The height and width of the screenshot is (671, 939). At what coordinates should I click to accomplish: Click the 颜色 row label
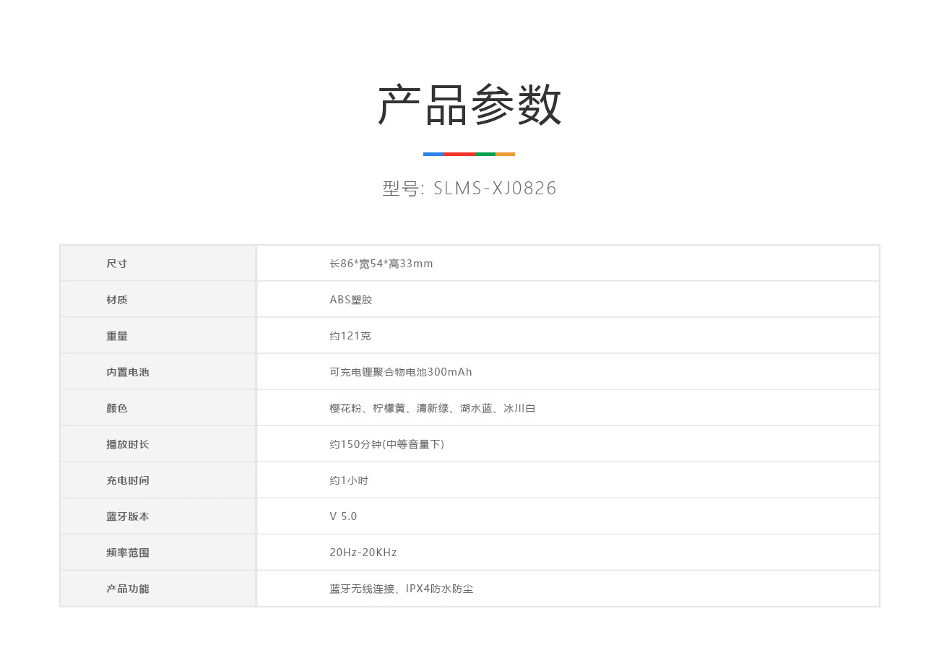pos(117,408)
